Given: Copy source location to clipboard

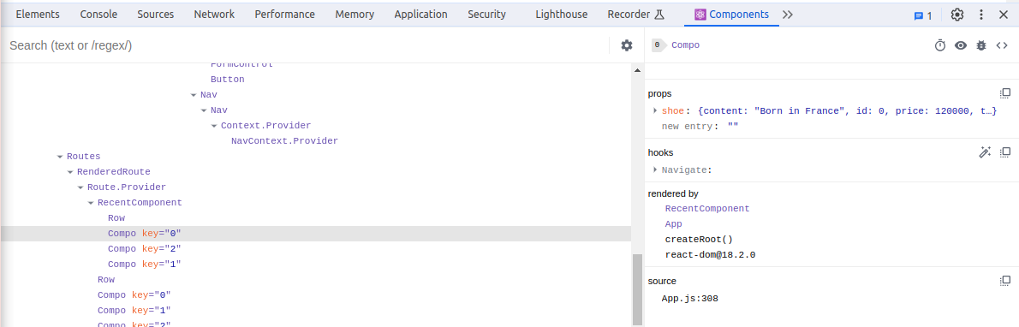Looking at the screenshot, I should coord(1004,281).
